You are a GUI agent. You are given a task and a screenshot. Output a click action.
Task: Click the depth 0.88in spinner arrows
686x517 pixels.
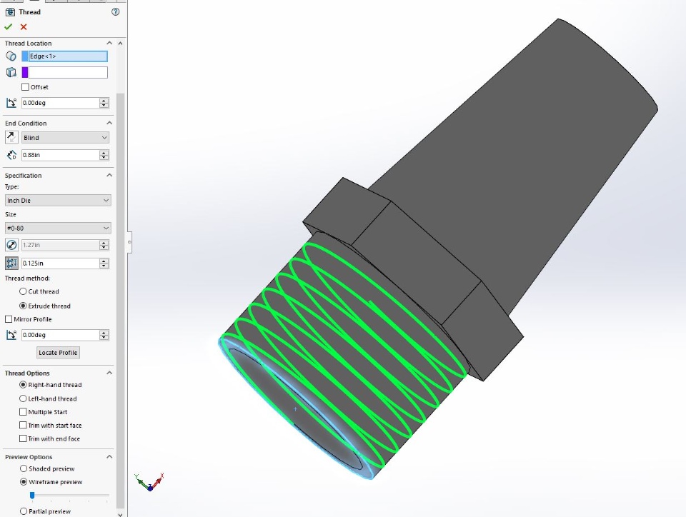tap(104, 155)
